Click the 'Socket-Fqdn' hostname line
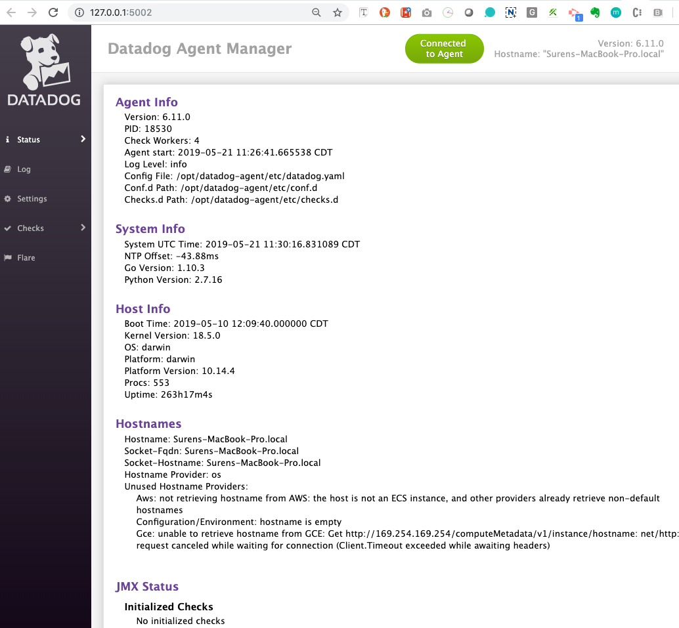The height and width of the screenshot is (628, 679). click(211, 451)
